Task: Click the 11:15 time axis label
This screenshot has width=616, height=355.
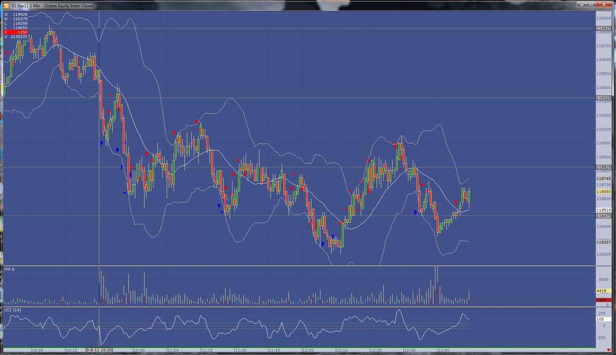Action: point(206,350)
